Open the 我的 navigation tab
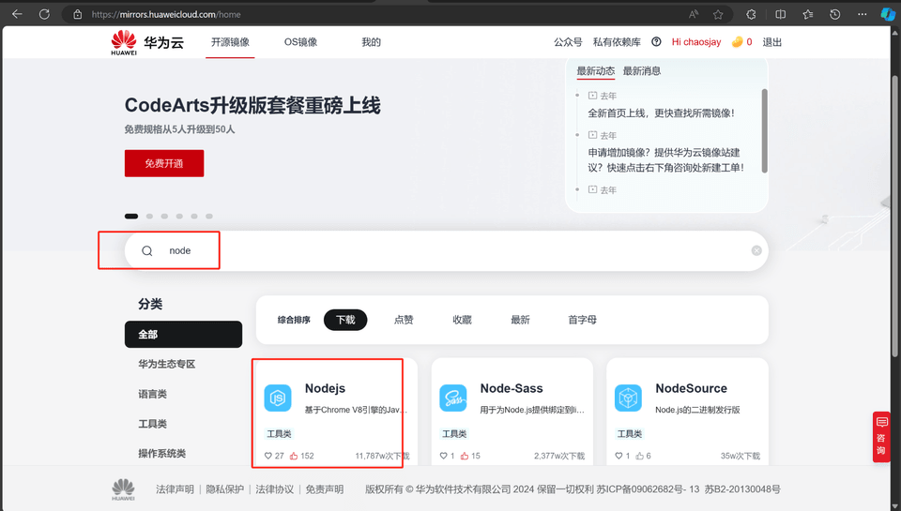The width and height of the screenshot is (901, 511). 371,42
